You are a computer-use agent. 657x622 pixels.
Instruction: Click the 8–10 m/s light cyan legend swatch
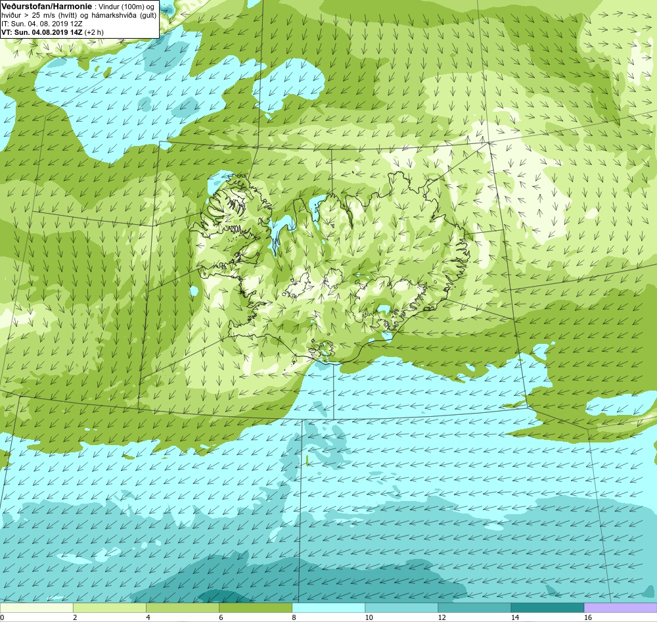[x=328, y=608]
